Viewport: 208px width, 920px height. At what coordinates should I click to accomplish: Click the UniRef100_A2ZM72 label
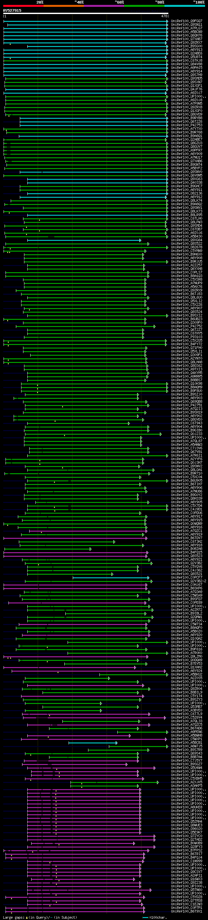click(187, 610)
